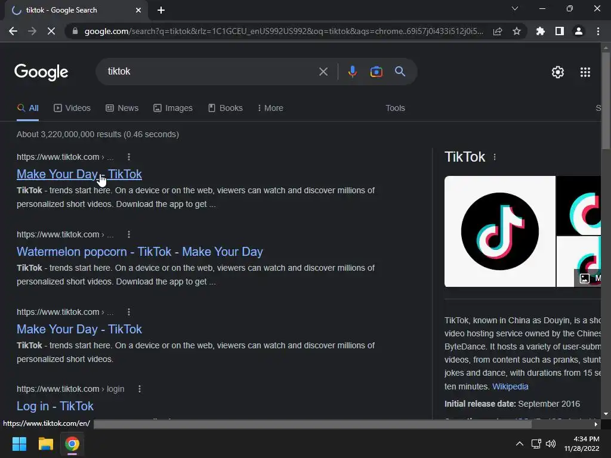
Task: Open Google quick settings gear
Action: point(558,72)
